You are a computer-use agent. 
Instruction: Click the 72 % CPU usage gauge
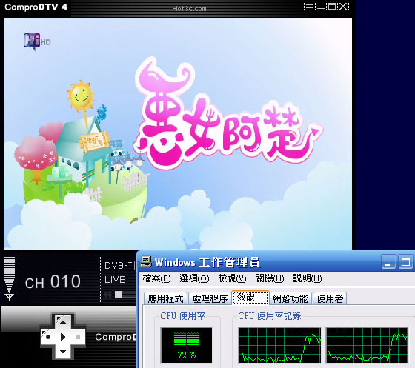point(186,345)
